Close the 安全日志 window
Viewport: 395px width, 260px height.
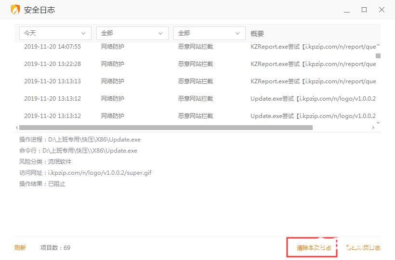point(382,10)
